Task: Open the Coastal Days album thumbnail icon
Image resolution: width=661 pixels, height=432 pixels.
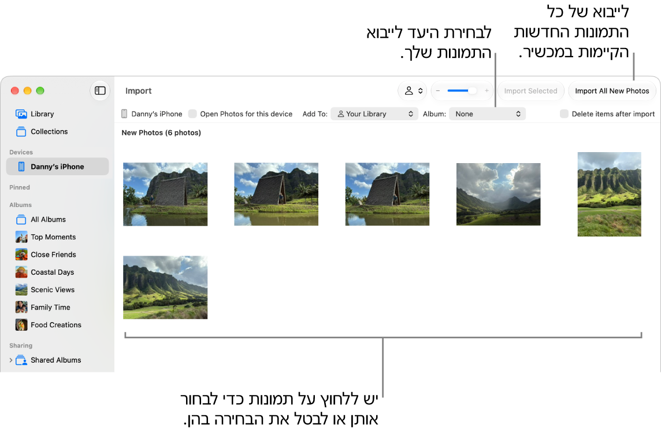Action: click(21, 272)
